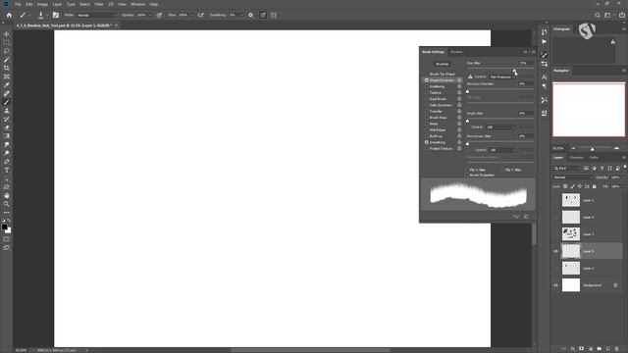Click the Brushes button in Brush Settings
This screenshot has width=628, height=353.
pyautogui.click(x=443, y=64)
